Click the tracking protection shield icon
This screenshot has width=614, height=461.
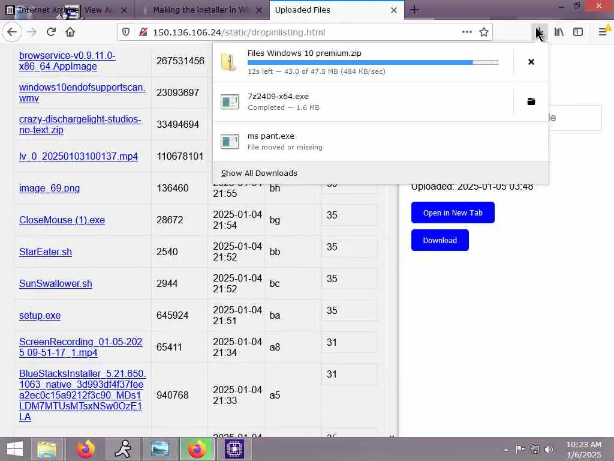[x=126, y=32]
